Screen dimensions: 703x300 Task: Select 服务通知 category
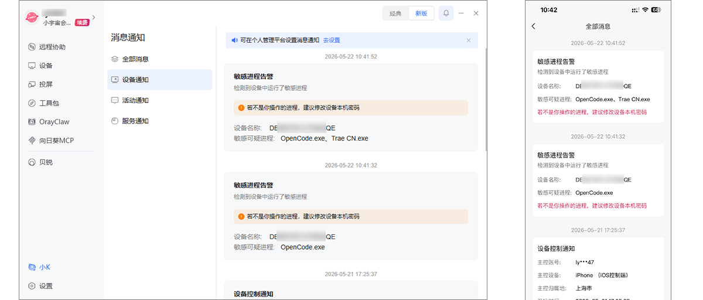[x=159, y=121]
